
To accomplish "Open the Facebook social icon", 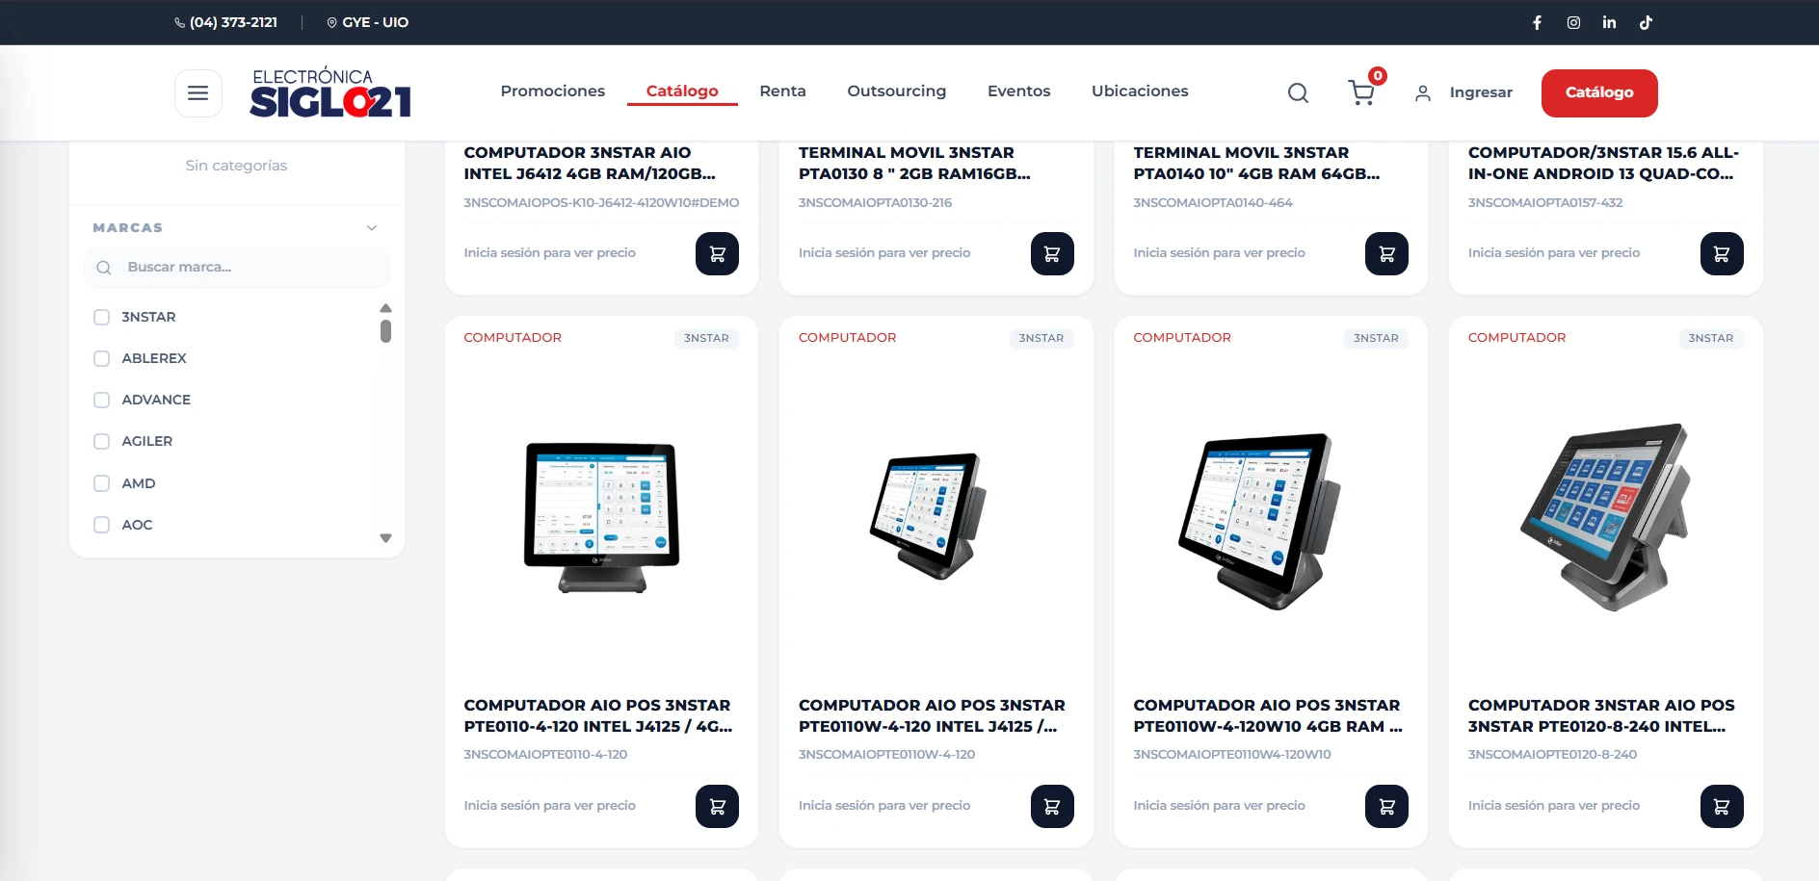I will 1537,22.
